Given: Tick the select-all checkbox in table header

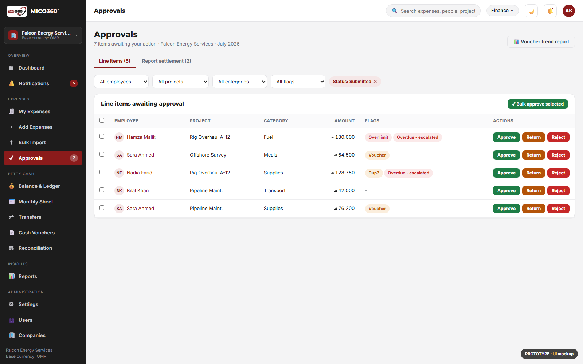Looking at the screenshot, I should coord(102,120).
